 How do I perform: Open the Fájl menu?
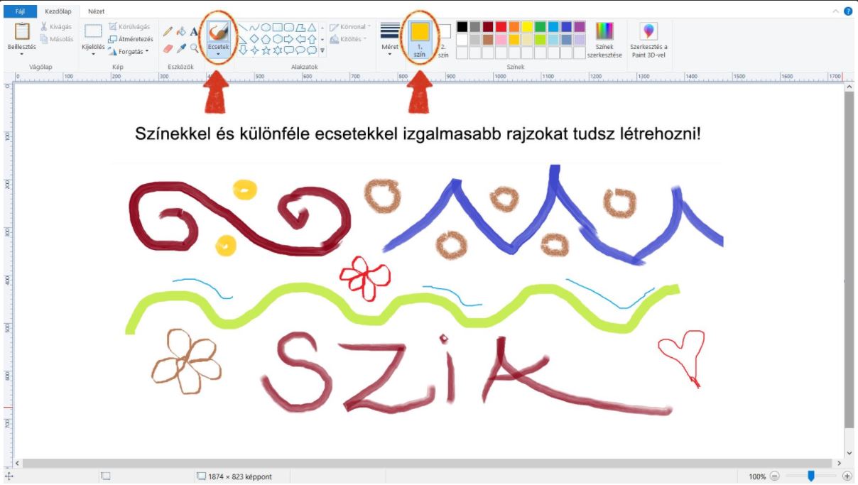coord(20,11)
